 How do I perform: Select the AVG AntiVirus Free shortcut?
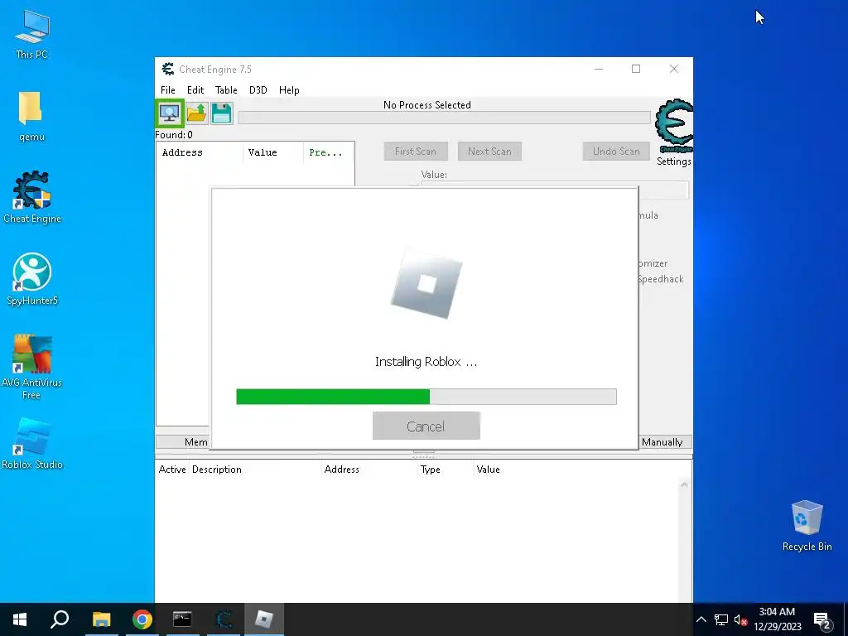pyautogui.click(x=32, y=367)
